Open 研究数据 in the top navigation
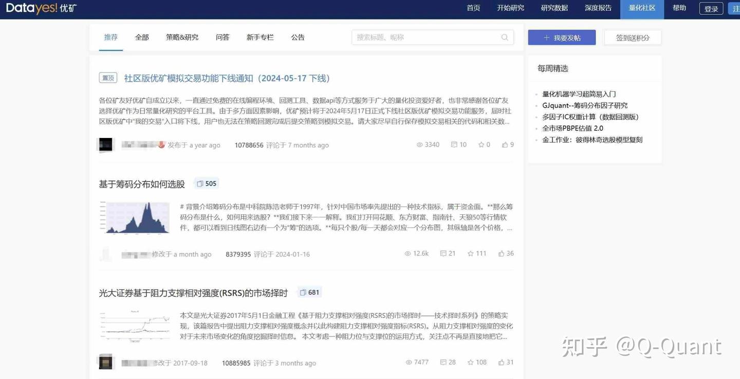Screen dimensions: 740x379 coord(554,8)
